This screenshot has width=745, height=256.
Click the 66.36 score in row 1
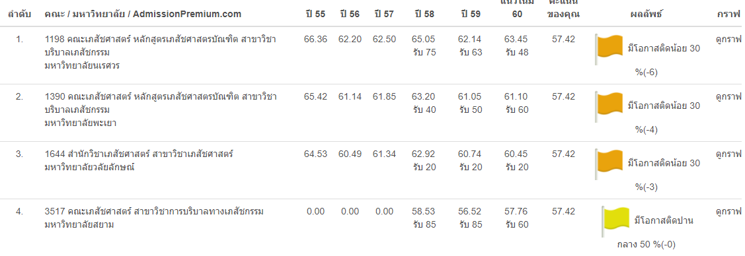[x=315, y=40]
